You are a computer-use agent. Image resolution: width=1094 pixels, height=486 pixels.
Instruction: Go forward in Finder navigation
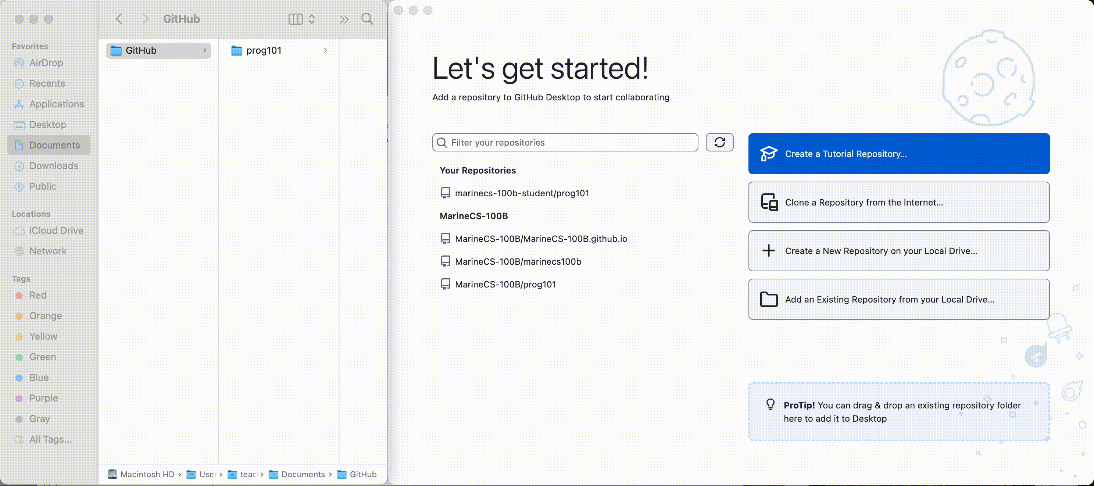coord(145,19)
